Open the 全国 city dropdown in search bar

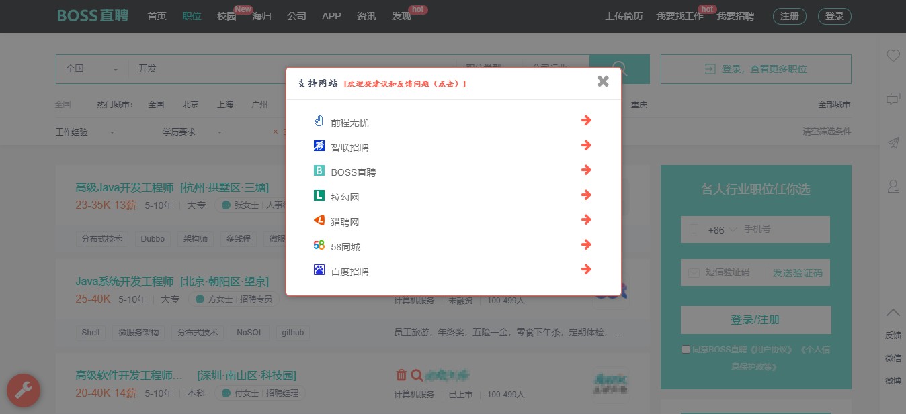tap(92, 69)
